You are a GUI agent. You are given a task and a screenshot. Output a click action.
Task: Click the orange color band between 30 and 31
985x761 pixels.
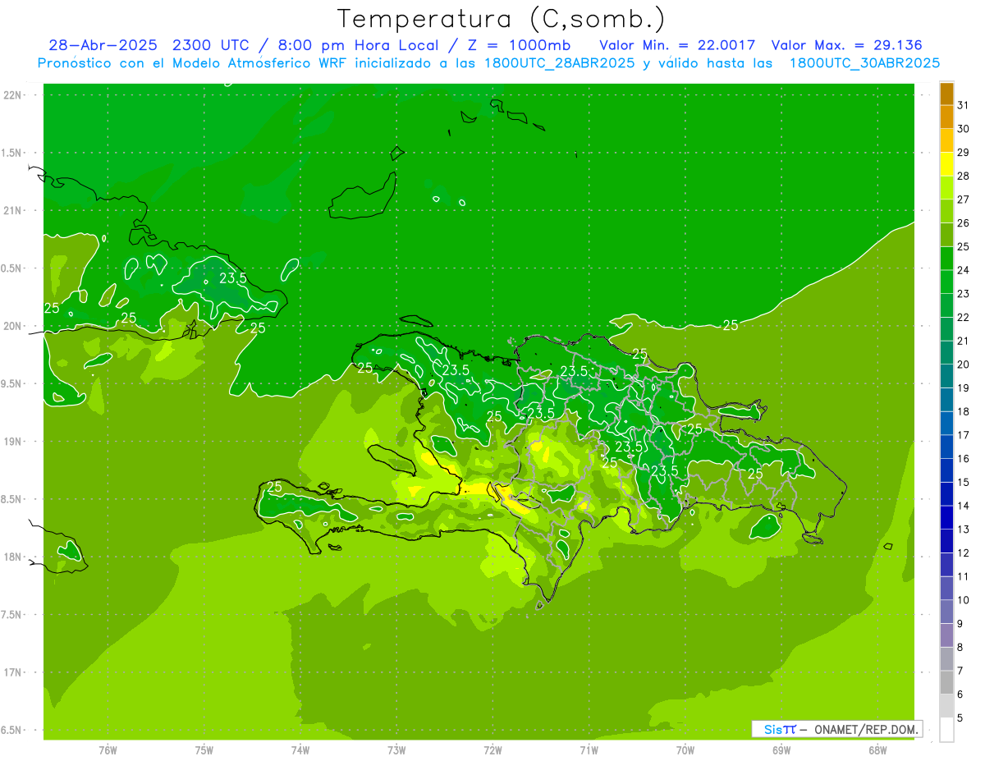[946, 117]
